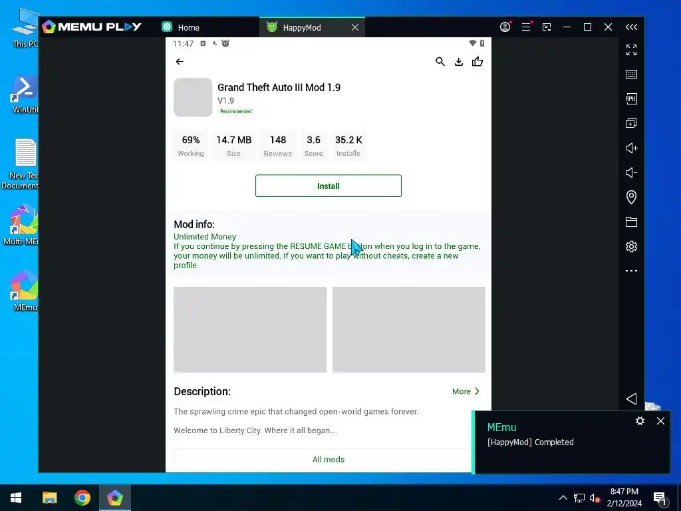This screenshot has width=681, height=511.
Task: Expand description with More link
Action: pyautogui.click(x=466, y=391)
